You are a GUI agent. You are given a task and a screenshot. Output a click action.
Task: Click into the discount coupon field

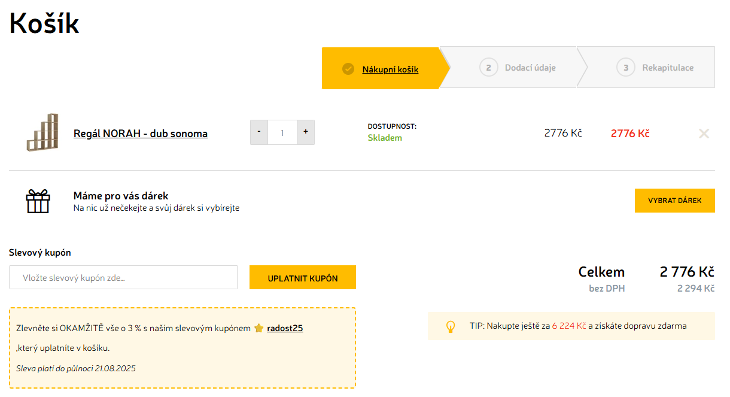click(123, 277)
